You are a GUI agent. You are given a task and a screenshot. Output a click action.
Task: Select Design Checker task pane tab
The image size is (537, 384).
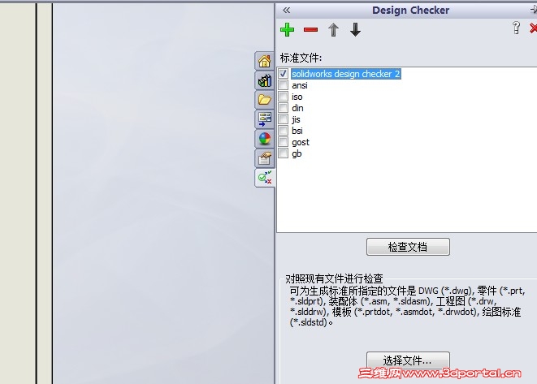click(x=264, y=178)
